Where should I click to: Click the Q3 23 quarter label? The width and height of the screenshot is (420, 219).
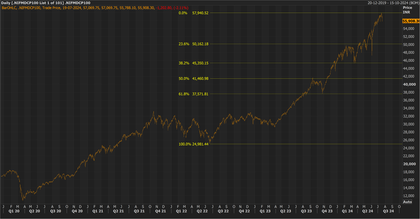(307, 211)
